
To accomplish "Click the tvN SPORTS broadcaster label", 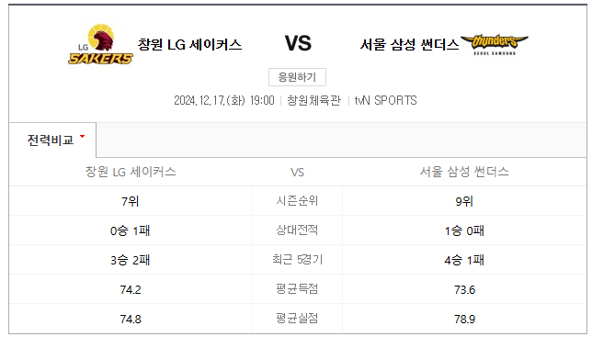I will point(385,100).
